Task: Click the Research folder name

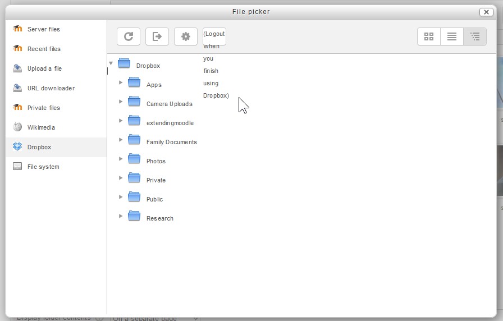Action: pos(160,218)
